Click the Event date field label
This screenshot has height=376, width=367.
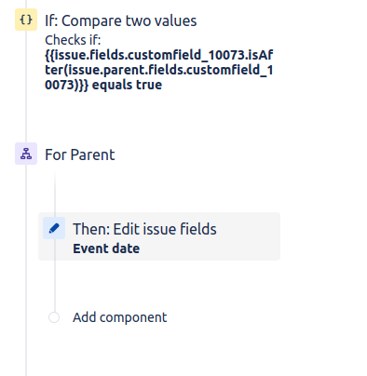pyautogui.click(x=106, y=248)
